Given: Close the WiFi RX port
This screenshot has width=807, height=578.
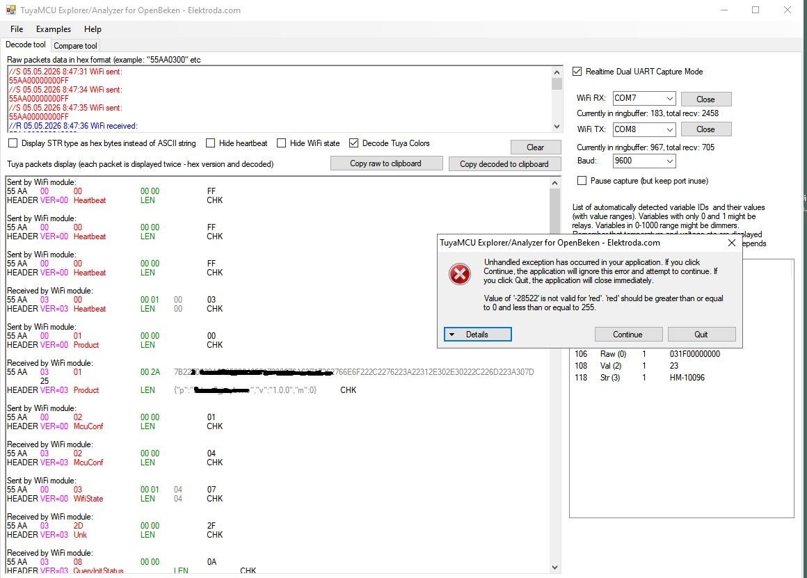Looking at the screenshot, I should [705, 99].
